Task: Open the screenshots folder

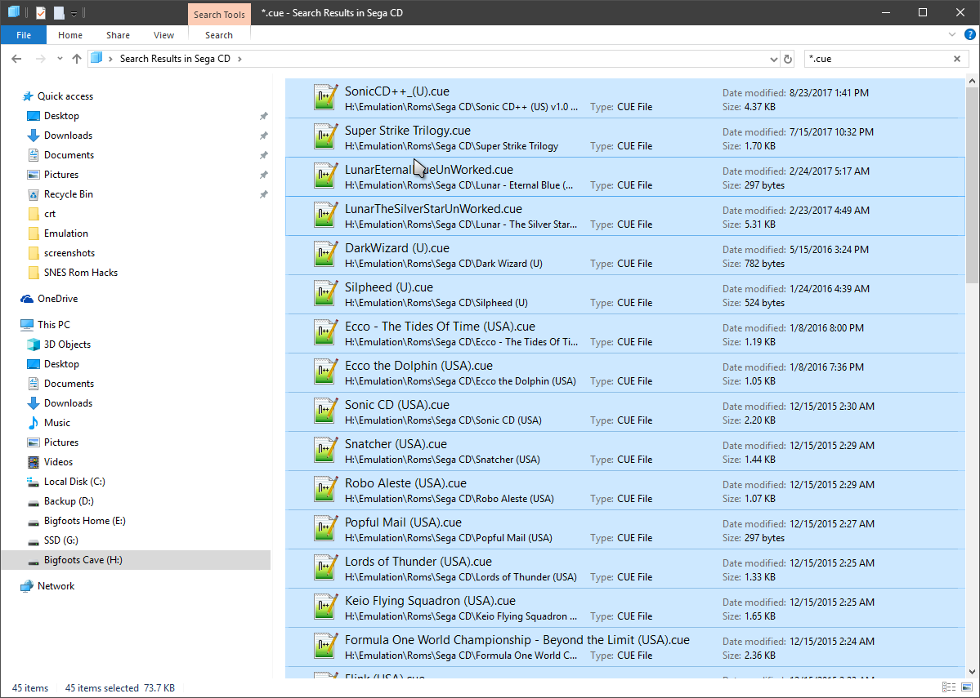Action: click(x=69, y=253)
